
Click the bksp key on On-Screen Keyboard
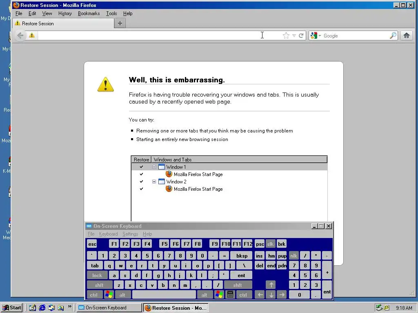pyautogui.click(x=242, y=256)
